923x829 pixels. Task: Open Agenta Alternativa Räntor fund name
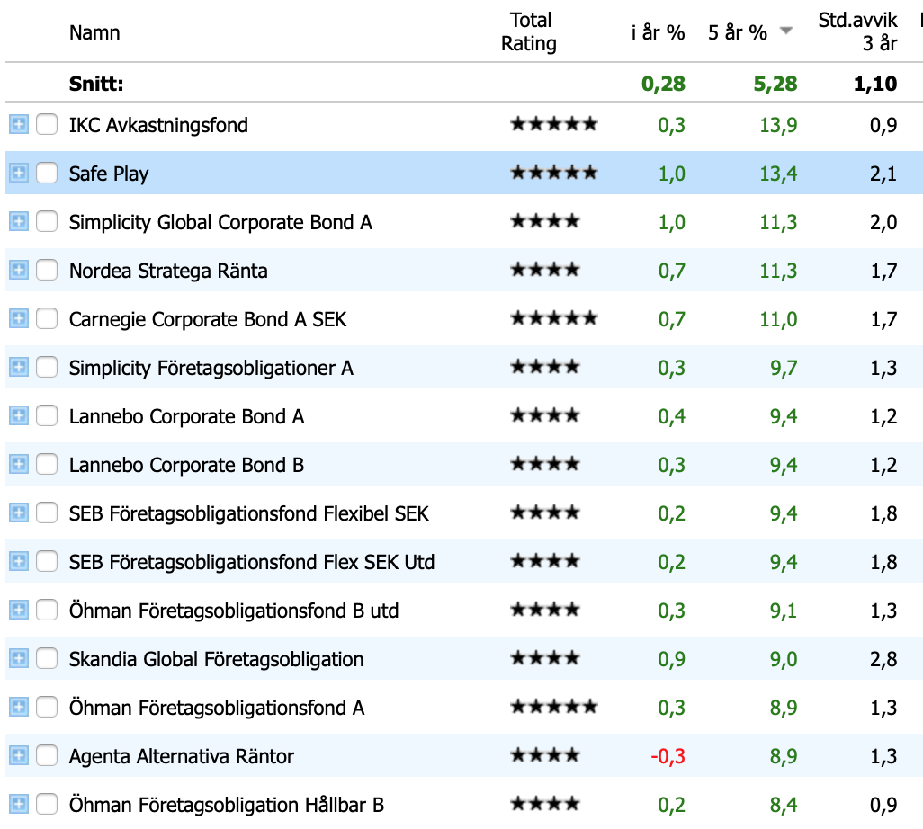coord(182,757)
